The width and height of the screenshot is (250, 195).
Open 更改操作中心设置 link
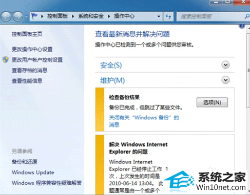[x=32, y=49]
